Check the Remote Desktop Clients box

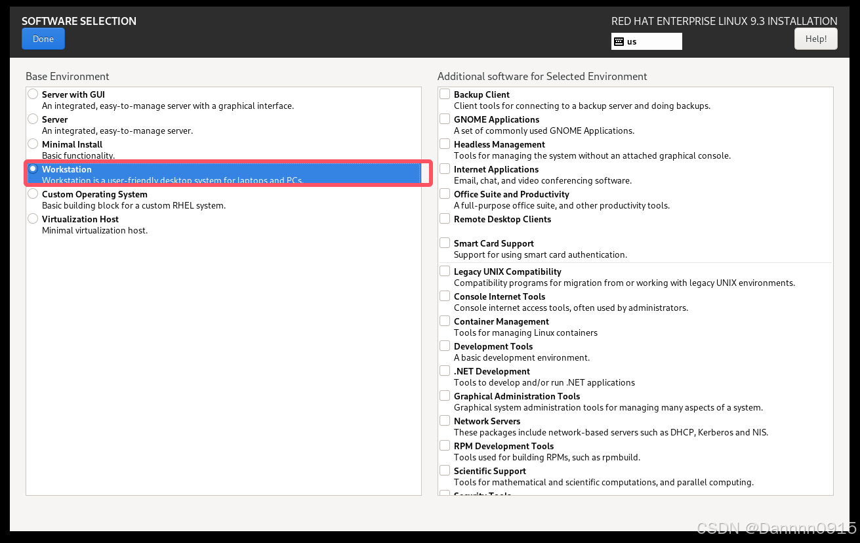pyautogui.click(x=445, y=219)
